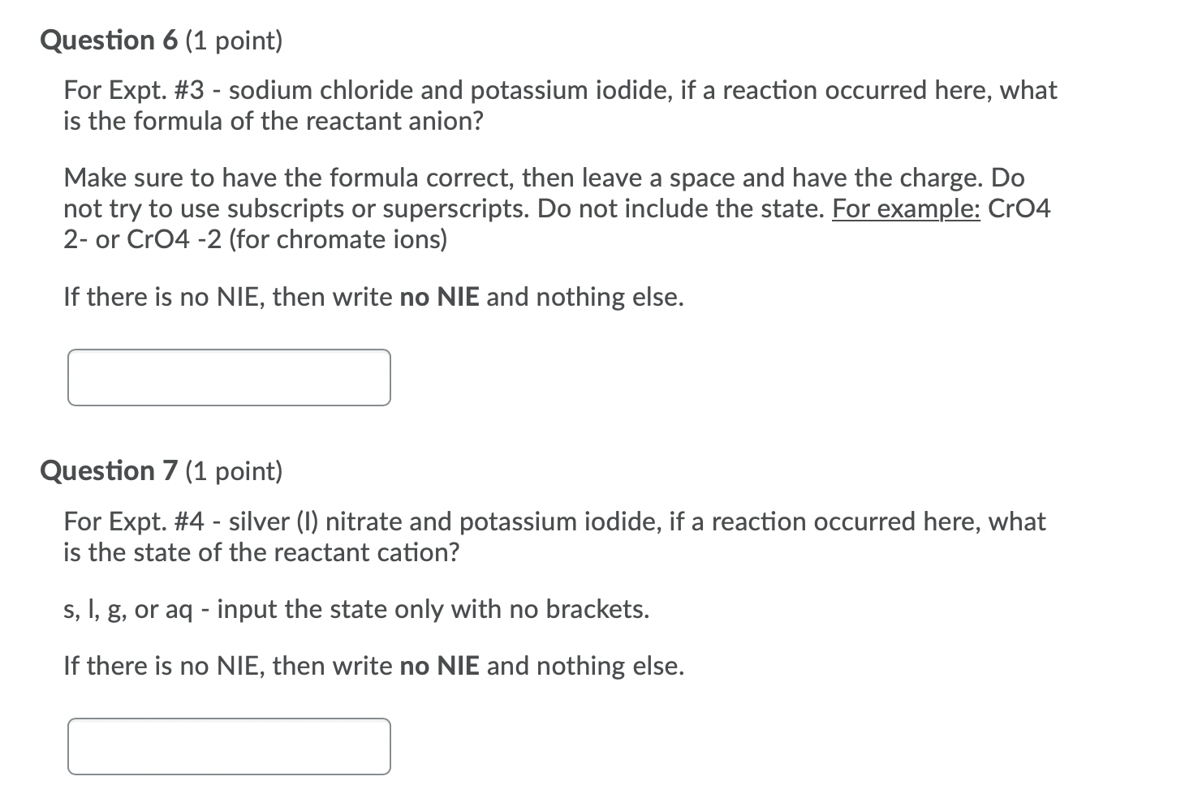The height and width of the screenshot is (798, 1198).
Task: Click the bold 'no NIE' text in Question 6
Action: (x=438, y=297)
